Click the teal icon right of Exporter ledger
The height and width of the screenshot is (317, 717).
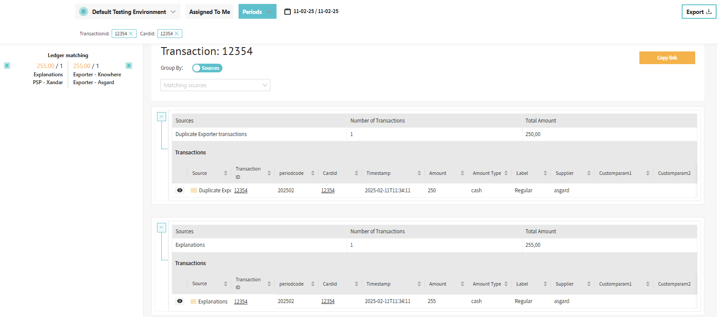[129, 66]
